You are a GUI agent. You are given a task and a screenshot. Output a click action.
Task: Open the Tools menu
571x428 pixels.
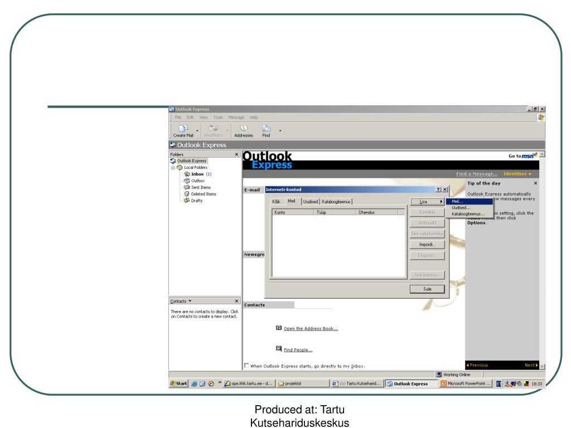(x=218, y=117)
